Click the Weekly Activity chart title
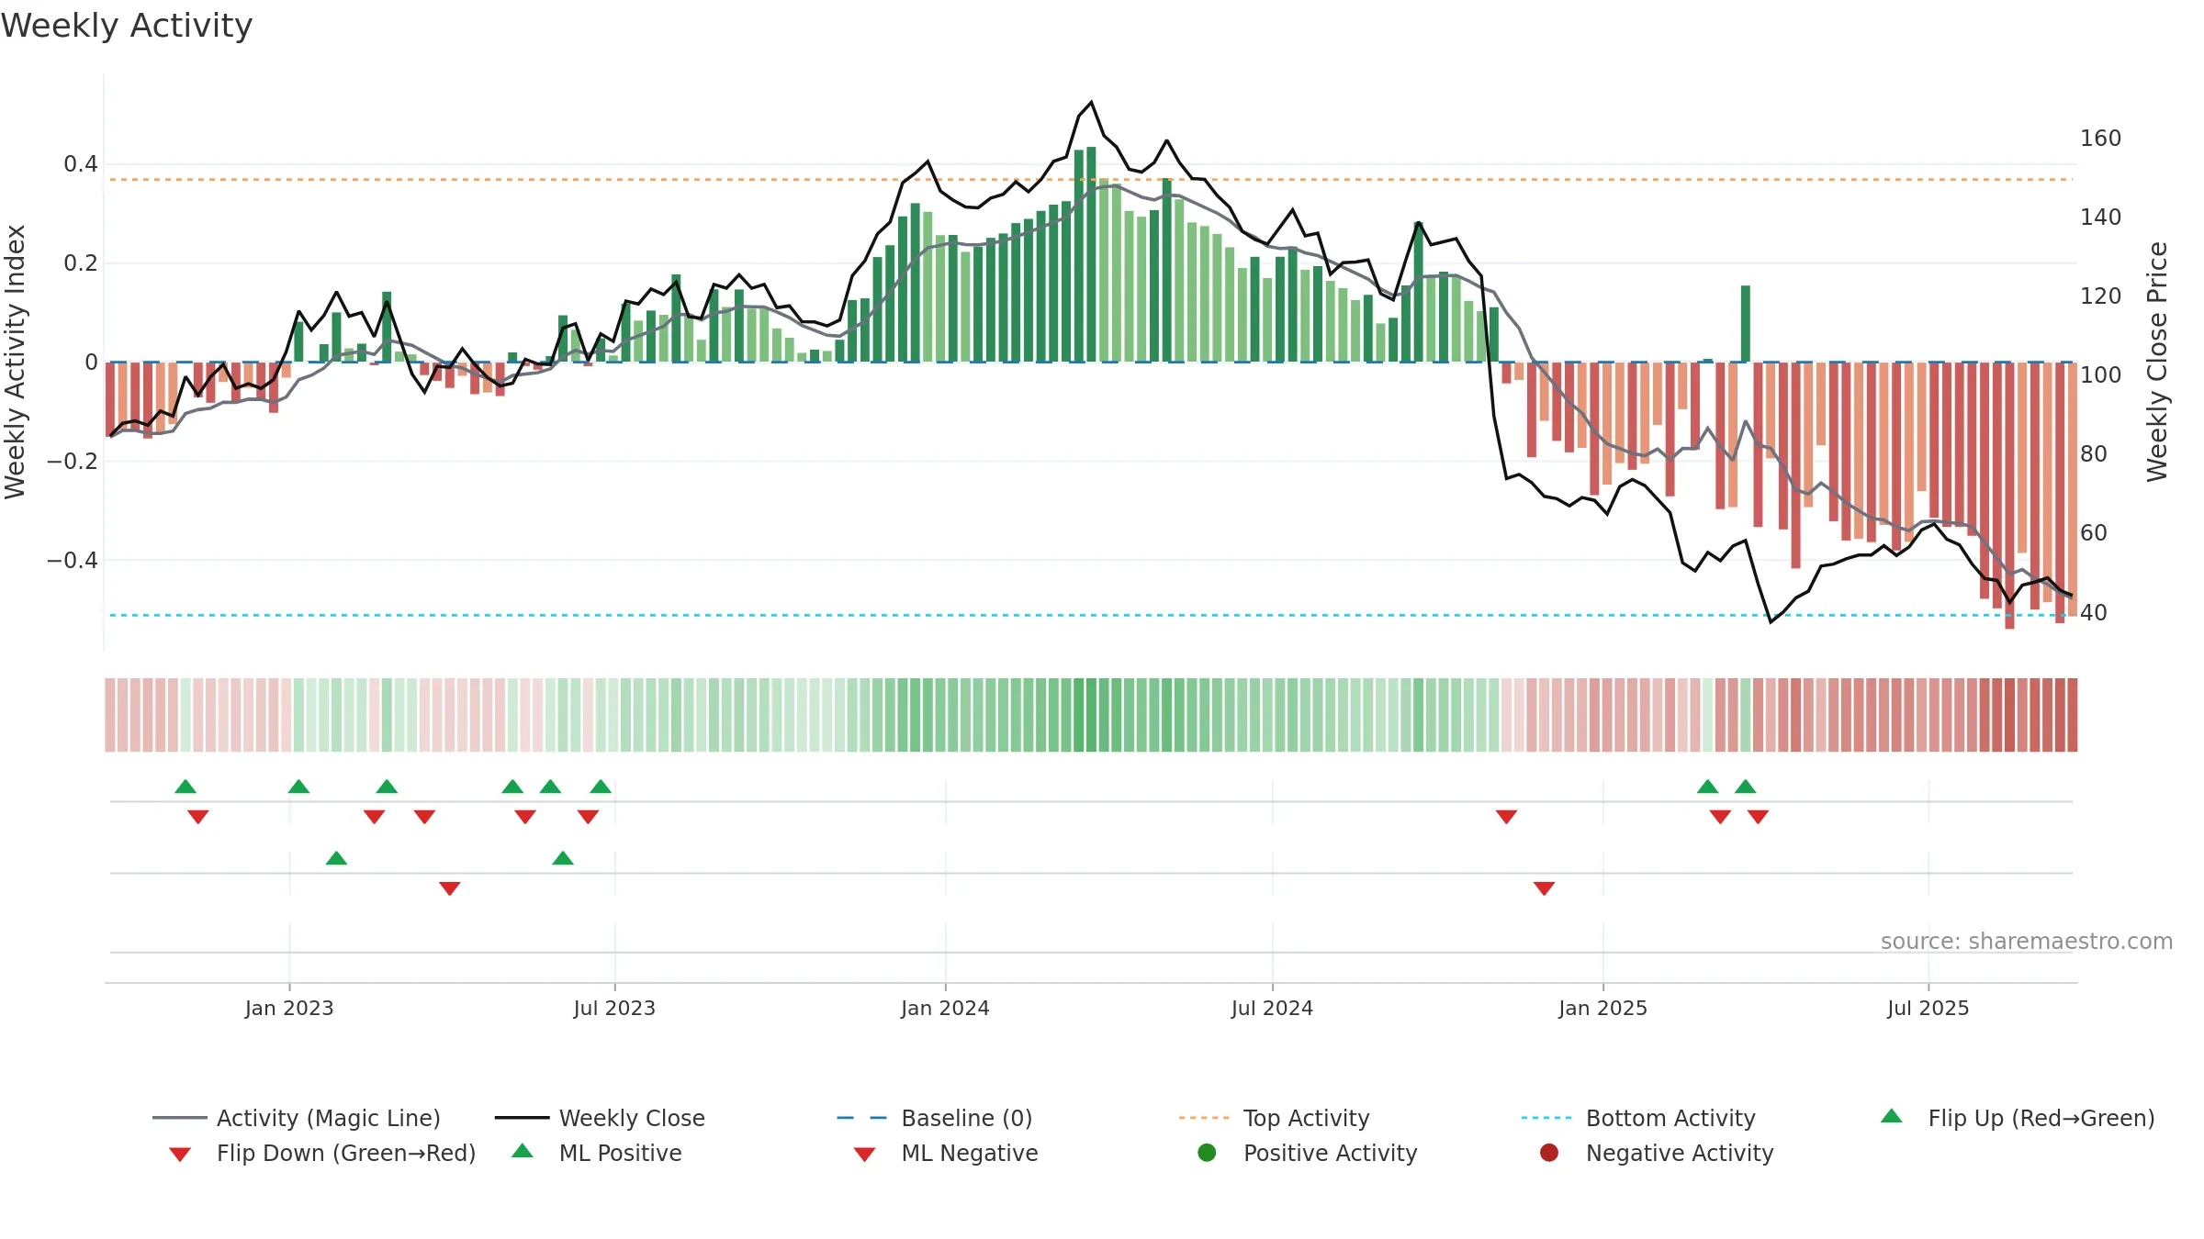 (127, 26)
